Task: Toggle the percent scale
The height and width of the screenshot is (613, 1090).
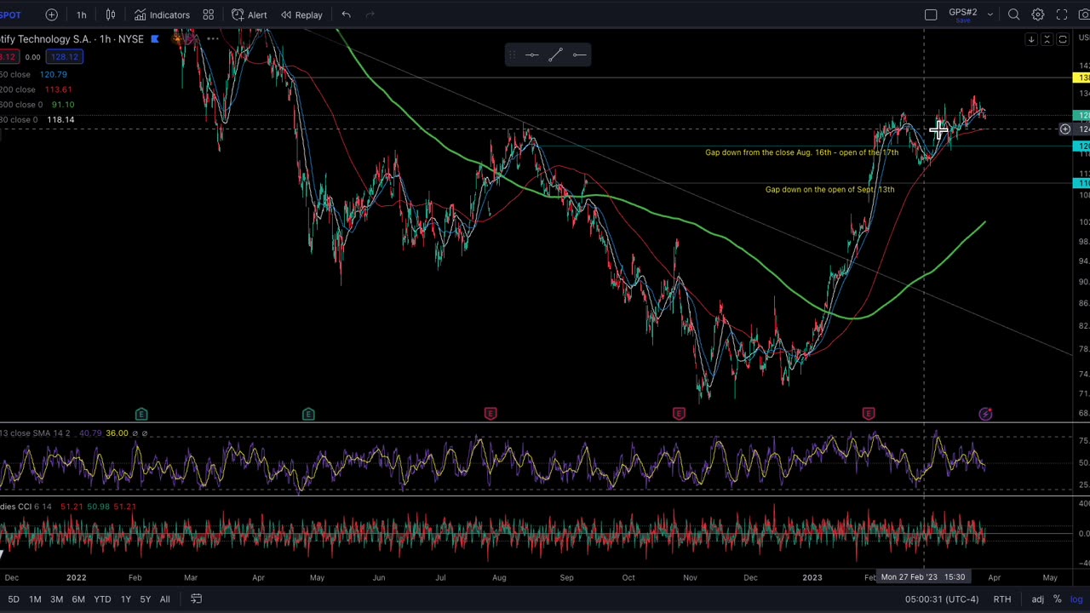Action: (1057, 599)
